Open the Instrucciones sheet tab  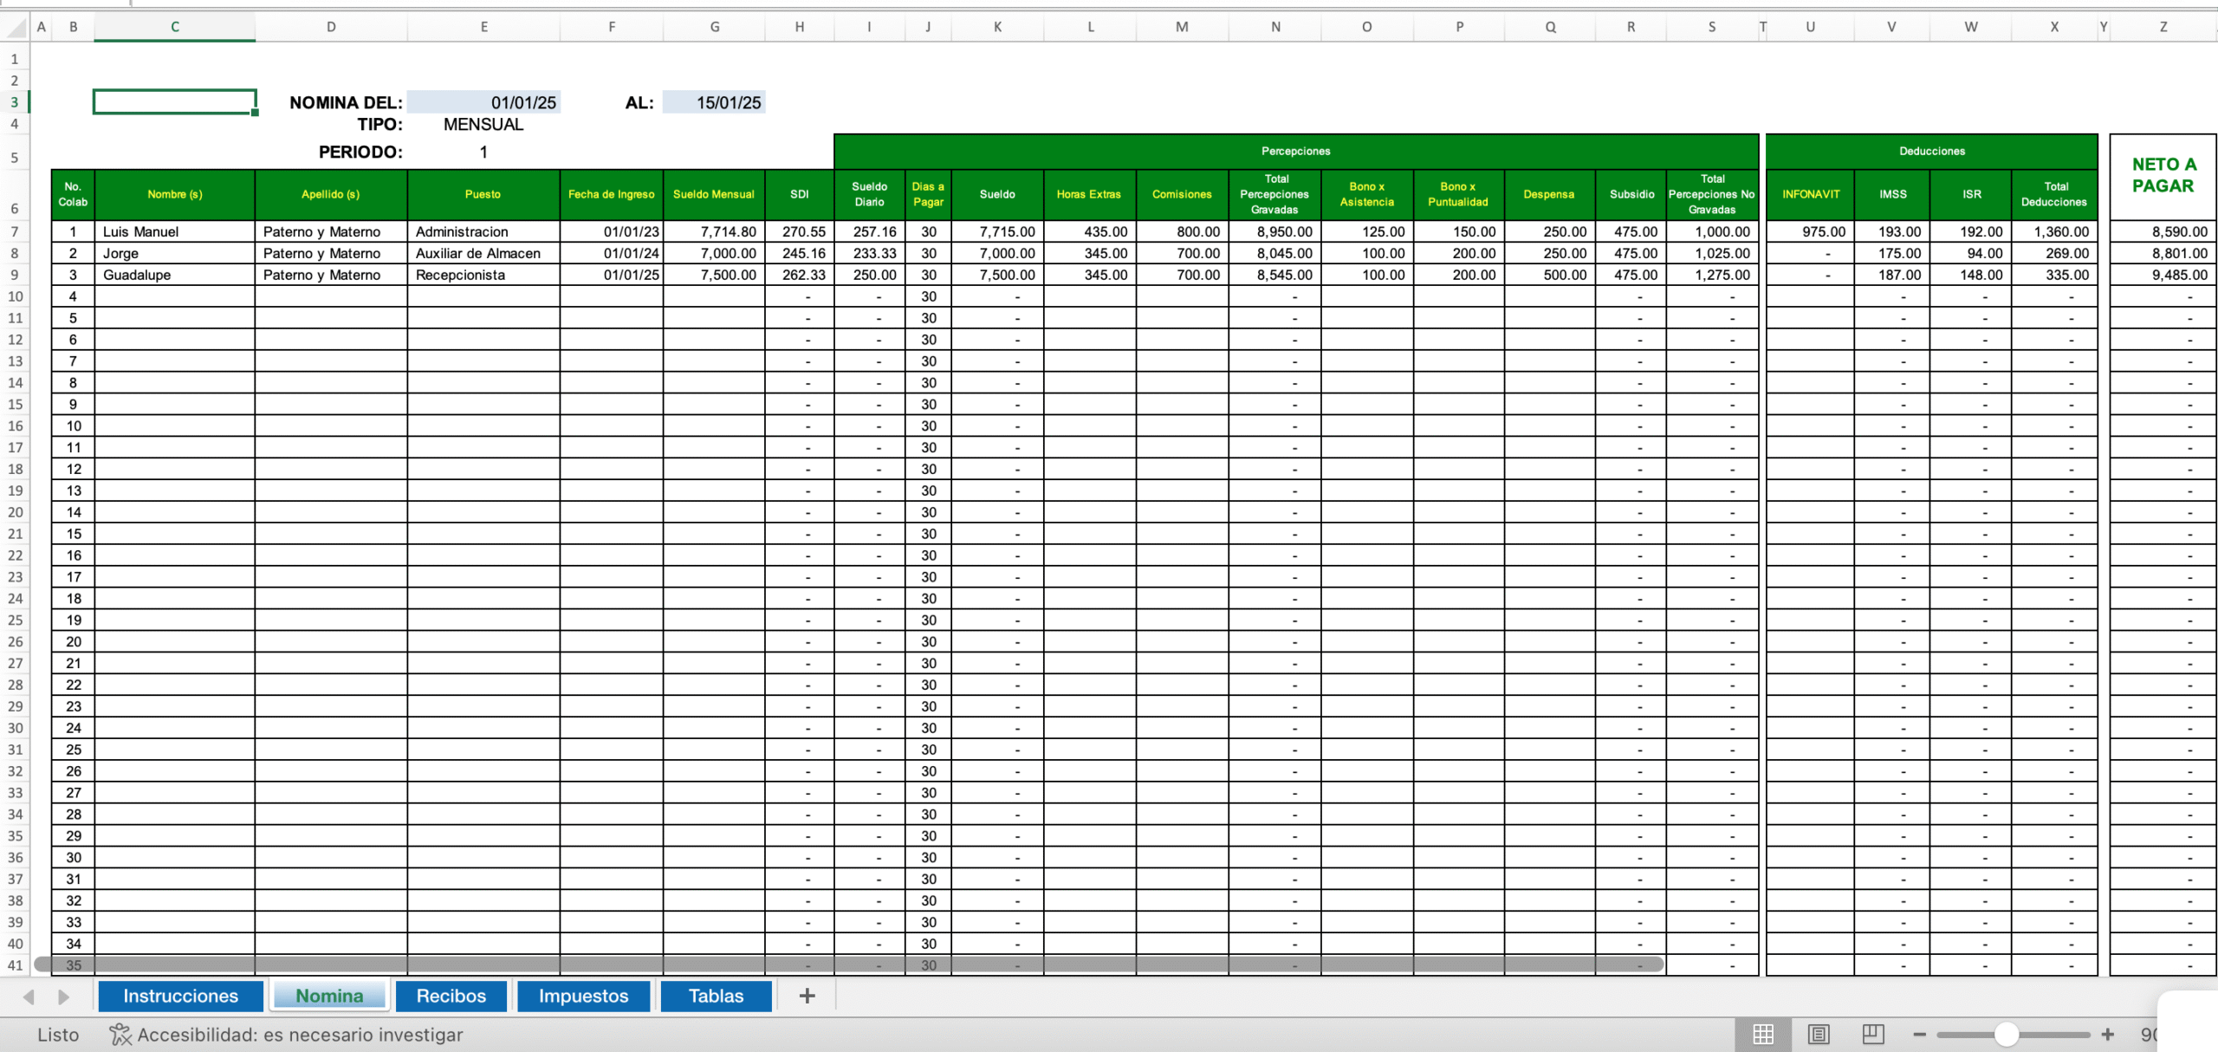pyautogui.click(x=180, y=996)
